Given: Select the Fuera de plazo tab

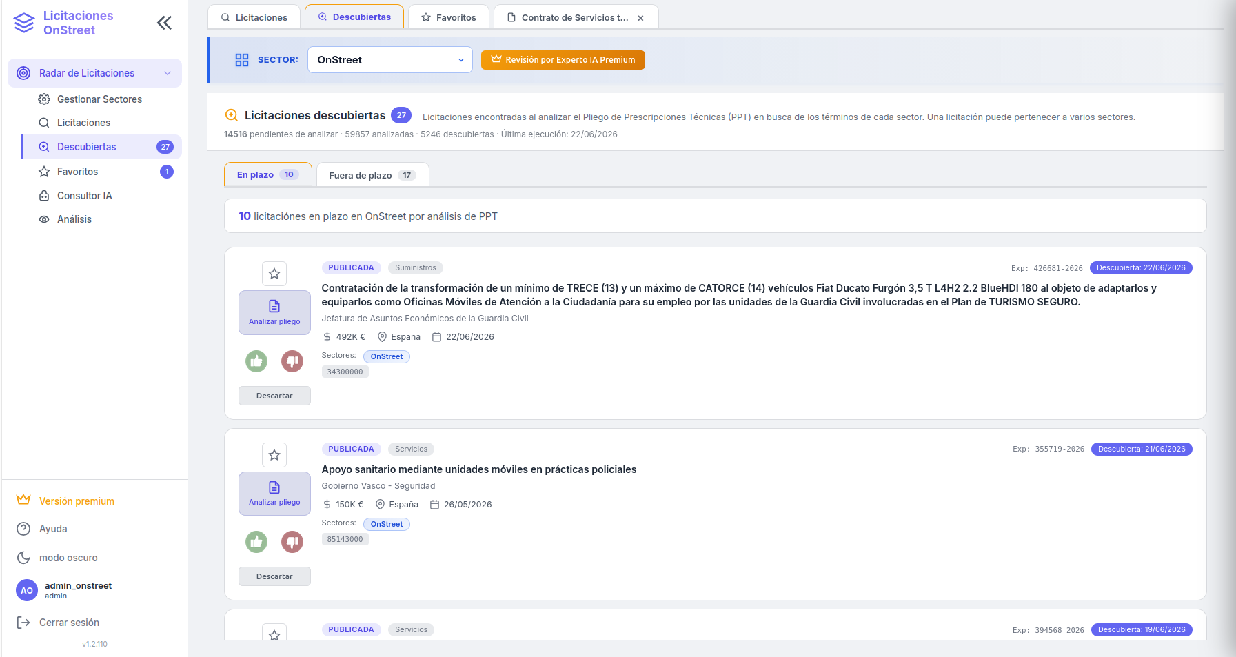Looking at the screenshot, I should click(x=372, y=175).
